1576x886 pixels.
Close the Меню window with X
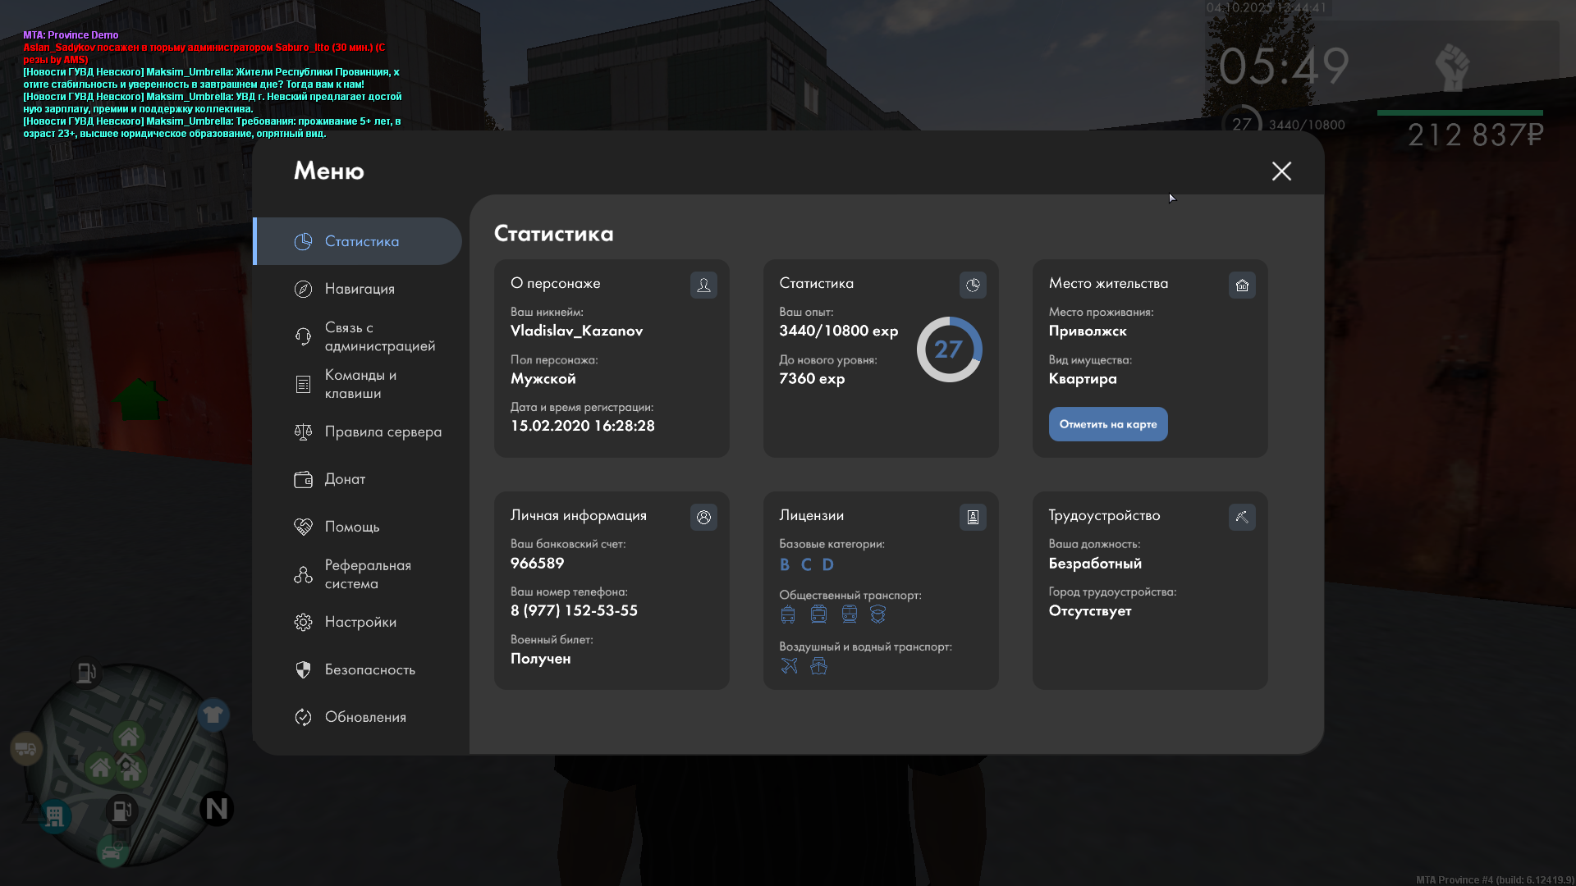click(x=1281, y=171)
